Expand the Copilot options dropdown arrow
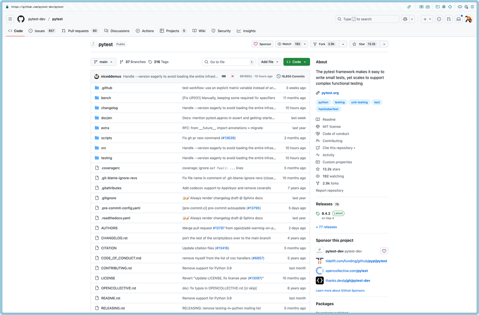 (x=412, y=19)
